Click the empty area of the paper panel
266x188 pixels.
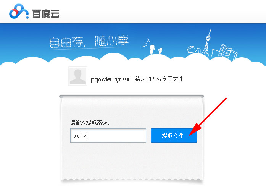(132, 161)
